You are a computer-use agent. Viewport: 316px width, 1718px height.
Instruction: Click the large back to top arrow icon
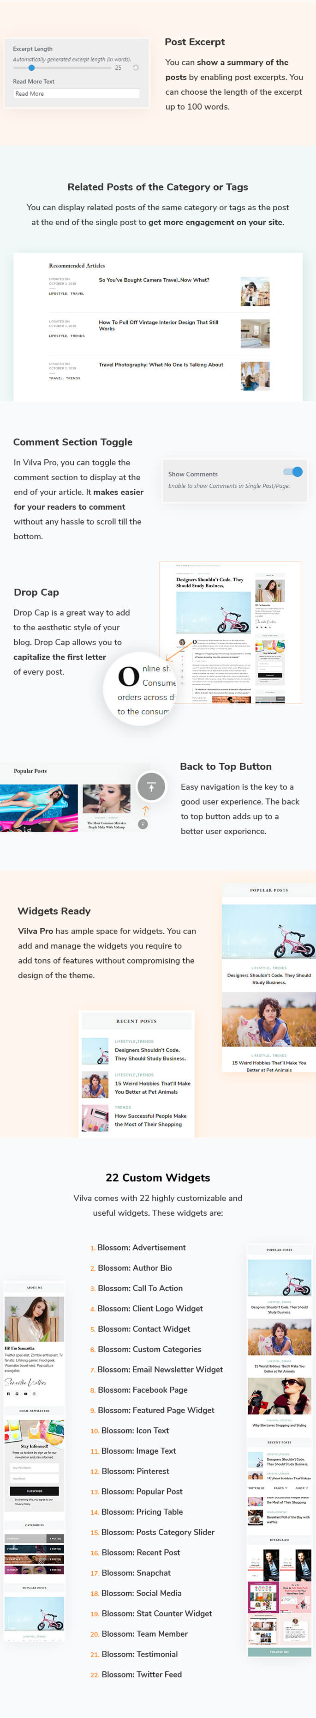(x=151, y=787)
